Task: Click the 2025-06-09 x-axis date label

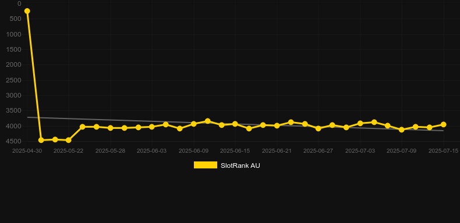Action: click(194, 151)
